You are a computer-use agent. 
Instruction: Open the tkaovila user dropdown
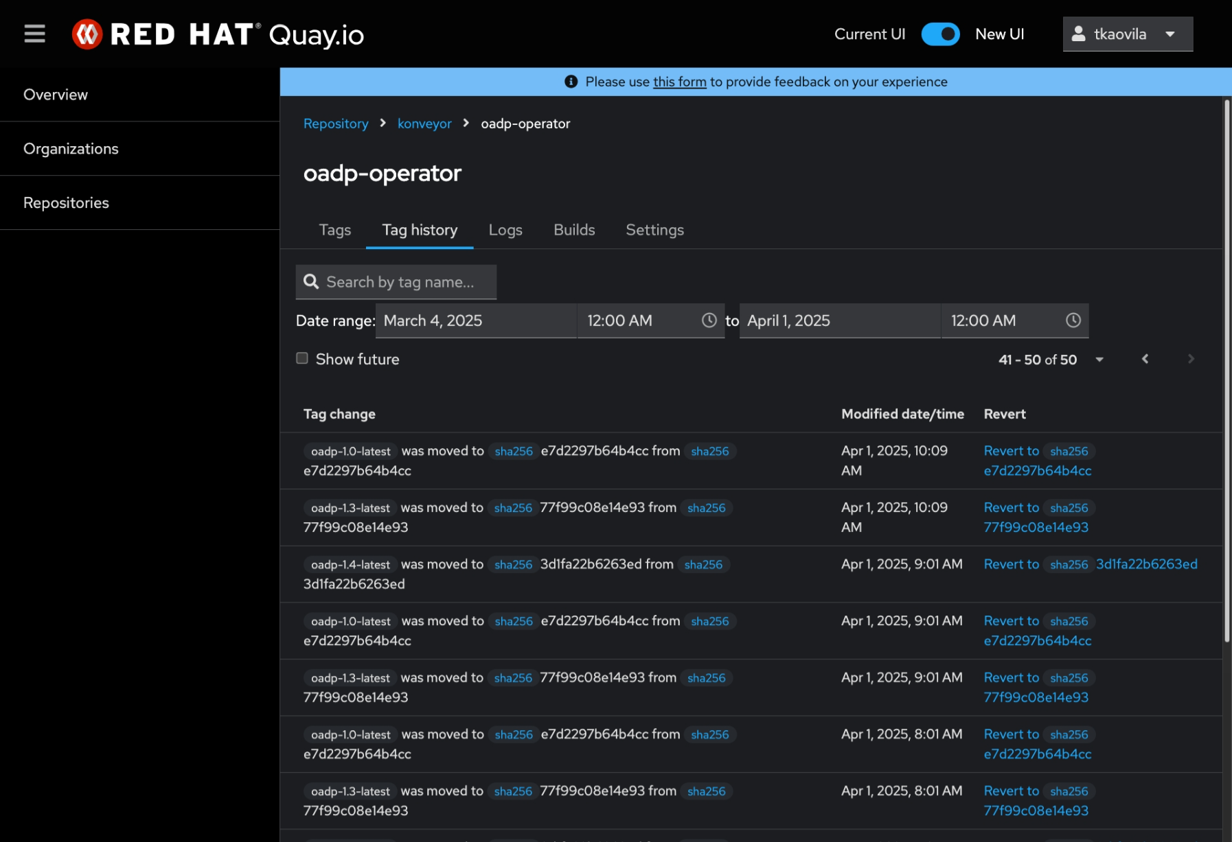coord(1127,34)
